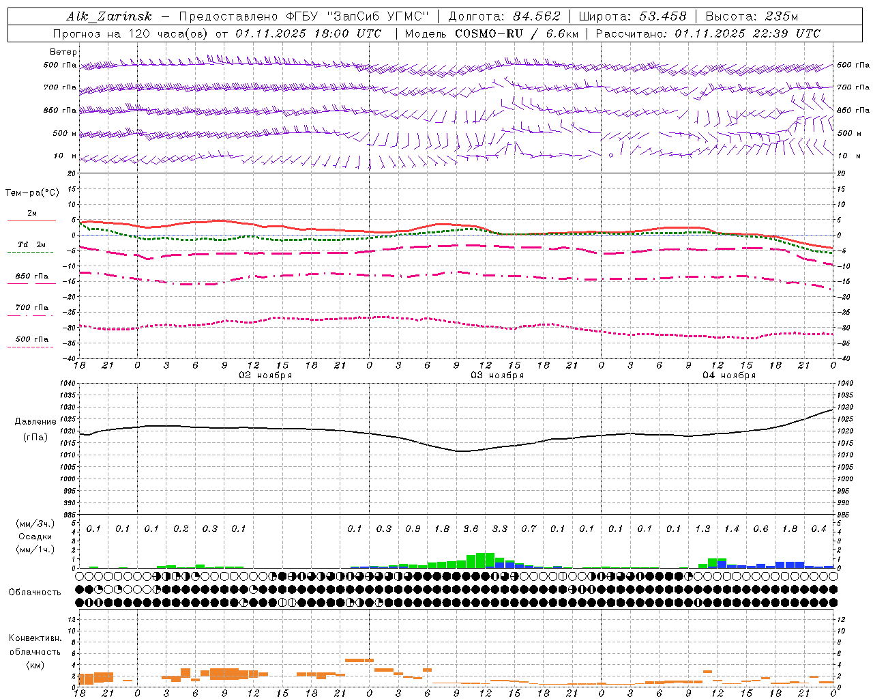Select the latitude value 'Широта: 53.458'
Screen dimensions: 873x699
pyautogui.click(x=632, y=17)
